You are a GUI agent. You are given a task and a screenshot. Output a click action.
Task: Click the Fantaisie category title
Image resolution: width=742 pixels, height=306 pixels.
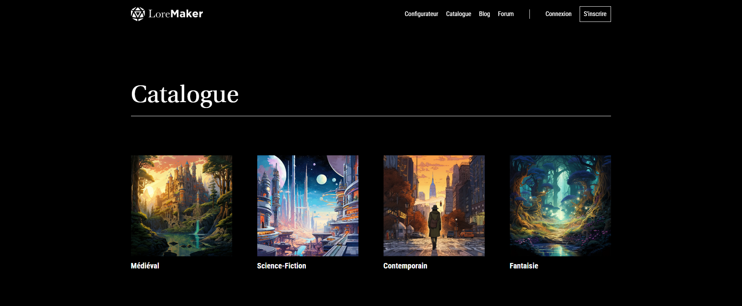coord(524,266)
